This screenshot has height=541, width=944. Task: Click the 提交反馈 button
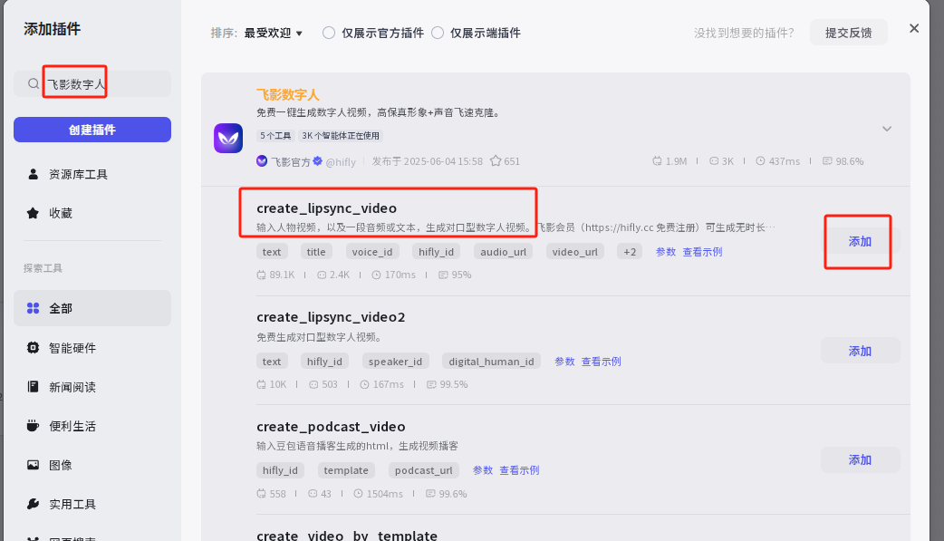[848, 33]
